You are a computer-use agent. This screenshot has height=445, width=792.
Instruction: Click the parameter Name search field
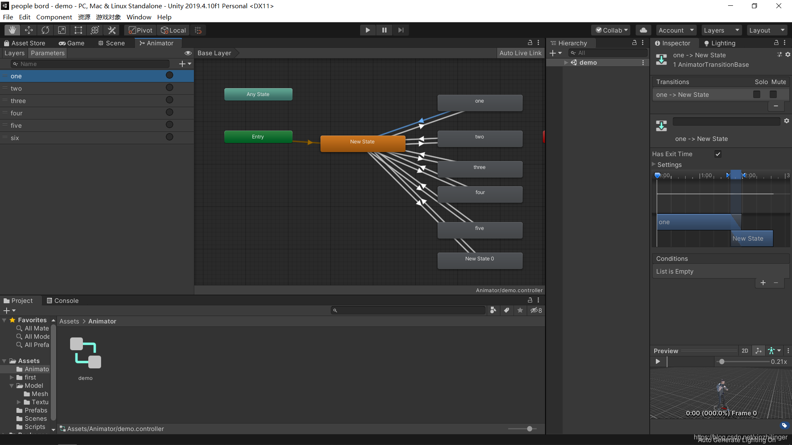click(x=90, y=64)
